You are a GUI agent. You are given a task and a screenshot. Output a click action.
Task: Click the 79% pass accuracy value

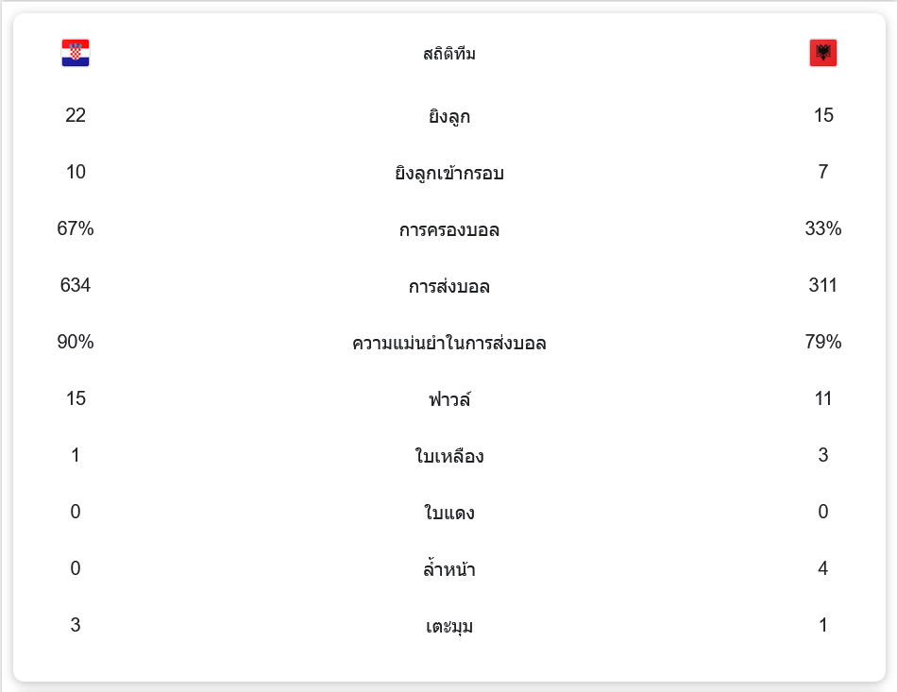823,342
